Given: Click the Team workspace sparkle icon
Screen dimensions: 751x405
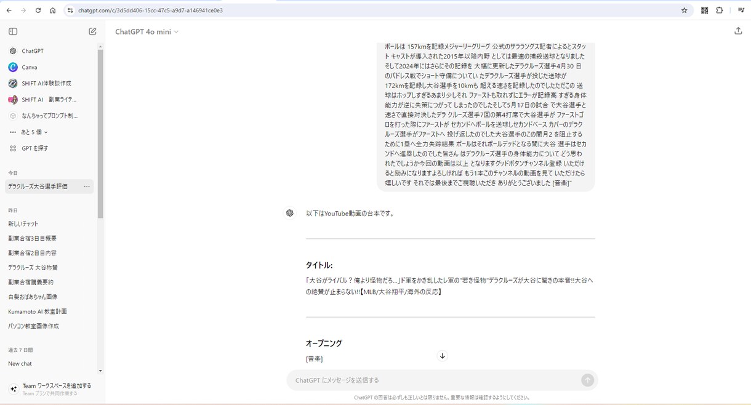Looking at the screenshot, I should click(14, 389).
